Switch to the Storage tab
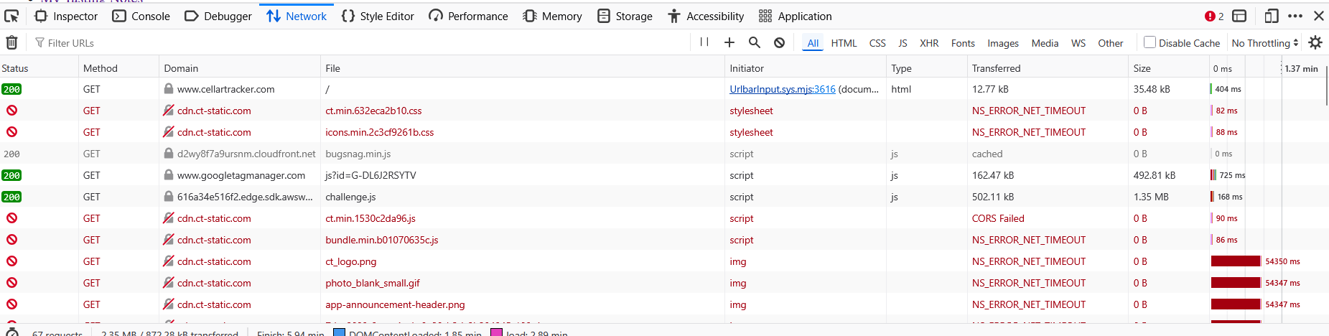This screenshot has height=336, width=1329. tap(625, 16)
